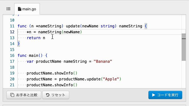Reset the code with リセット button
The height and width of the screenshot is (106, 189).
tap(56, 95)
